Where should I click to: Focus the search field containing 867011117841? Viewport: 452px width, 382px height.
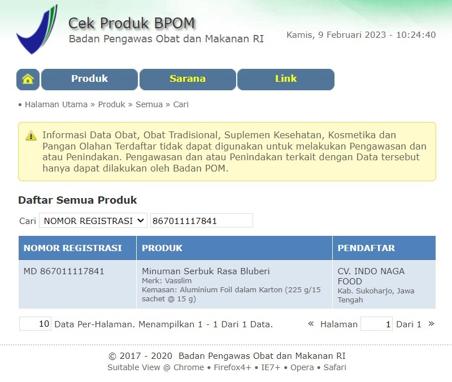pyautogui.click(x=201, y=221)
